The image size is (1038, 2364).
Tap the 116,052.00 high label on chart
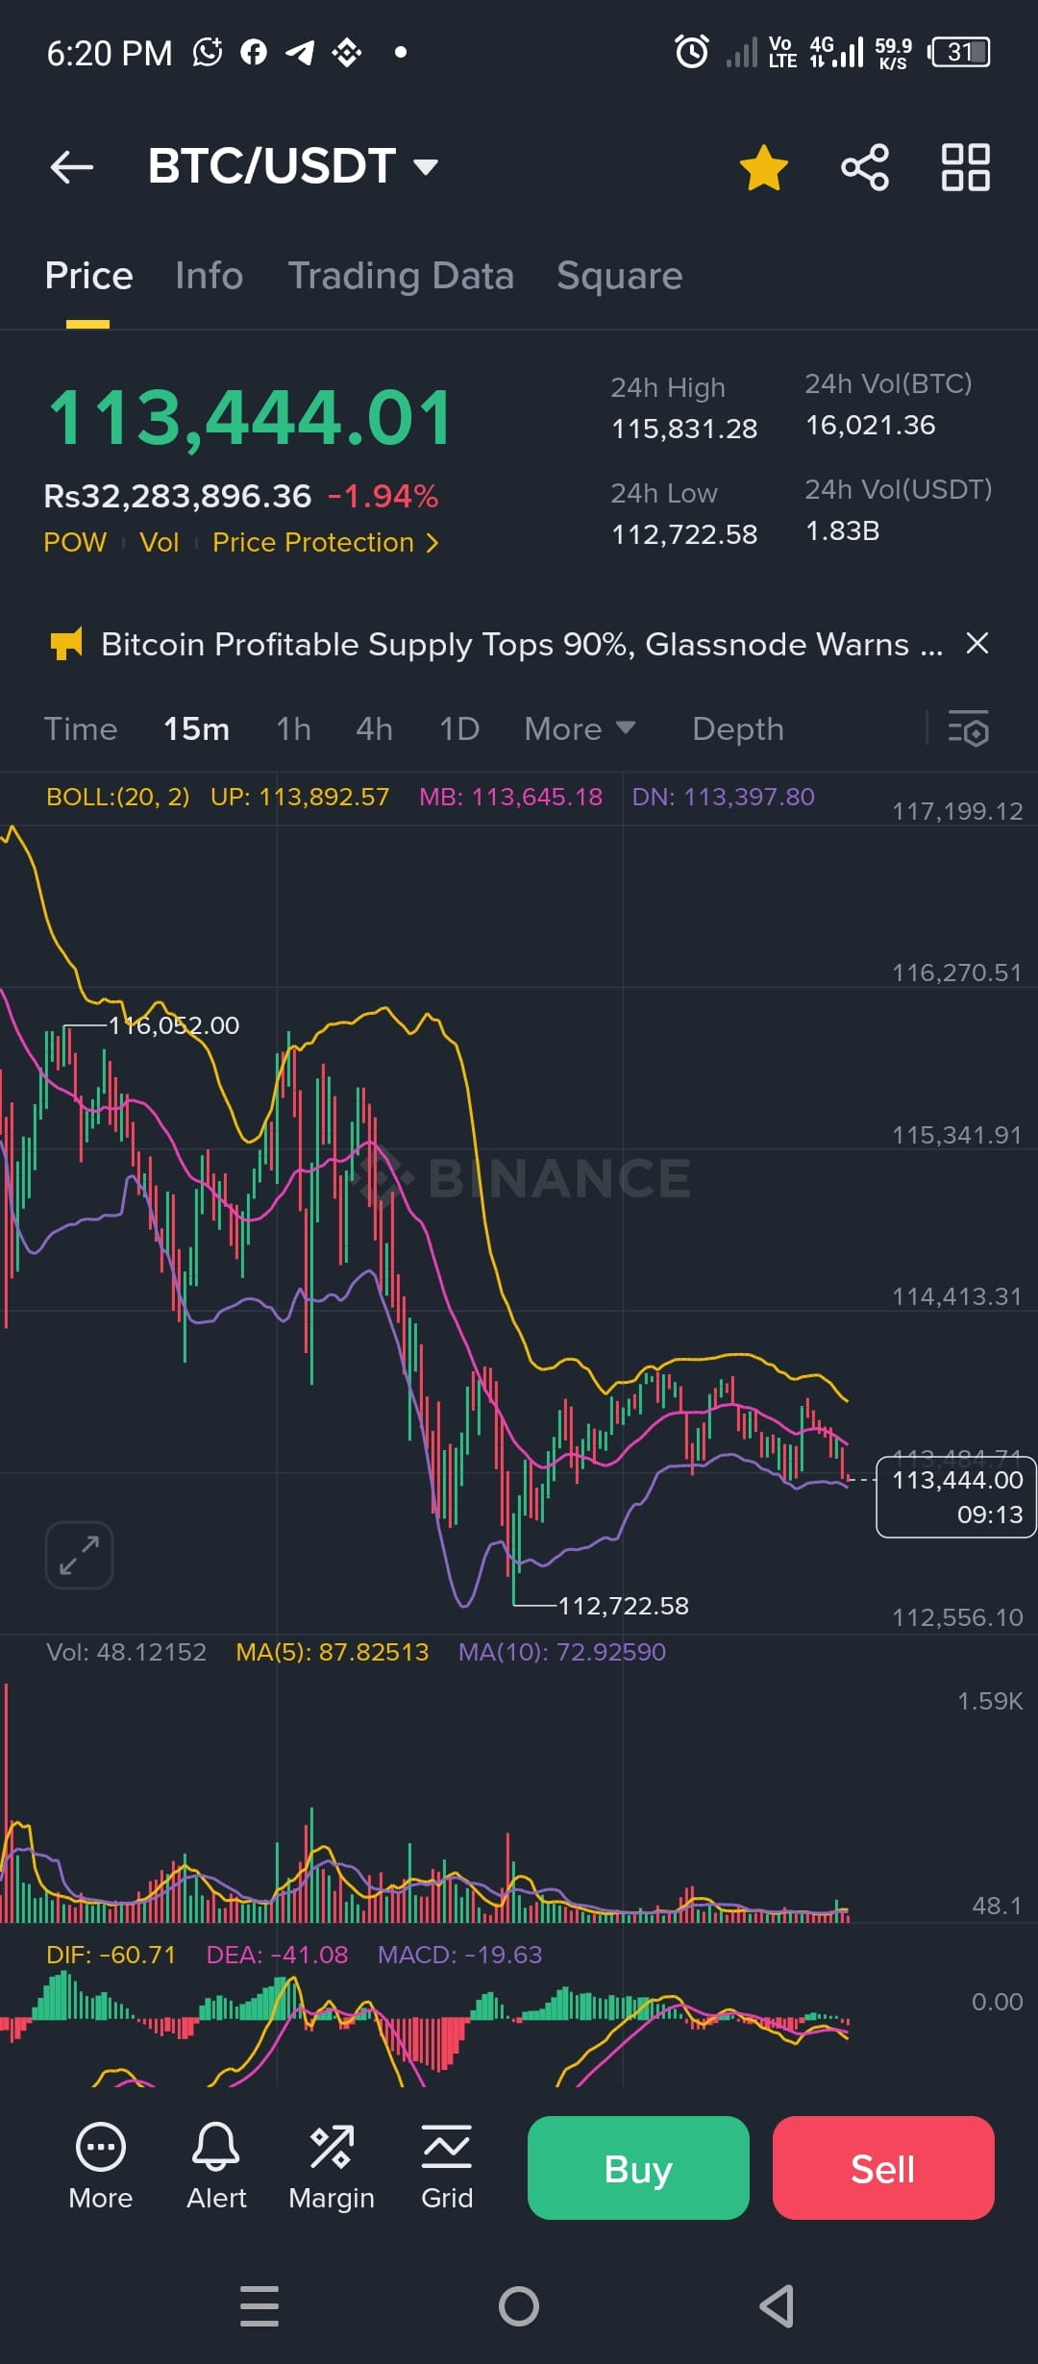(174, 1025)
